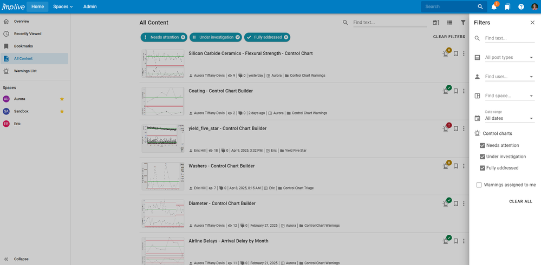
Task: Remove the Under investigation filter chip
Action: [x=238, y=37]
